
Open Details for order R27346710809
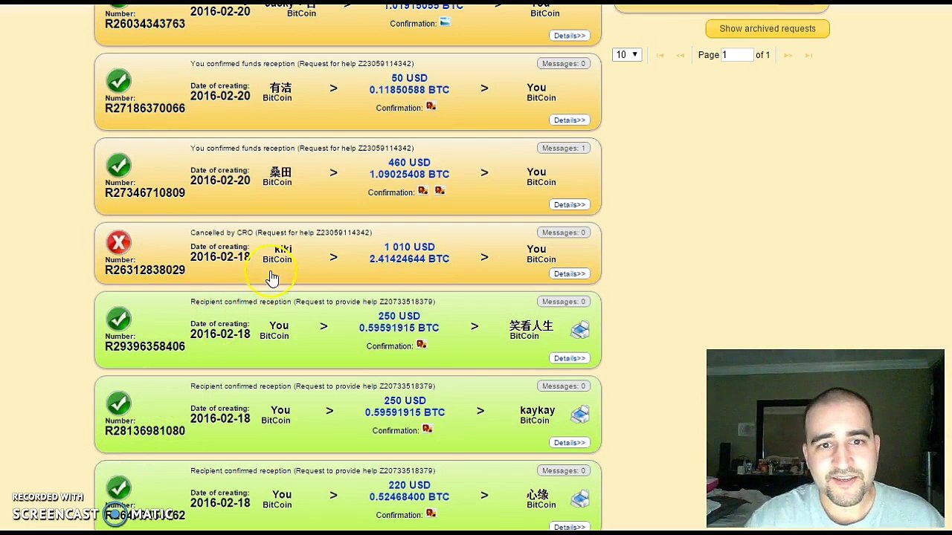570,204
